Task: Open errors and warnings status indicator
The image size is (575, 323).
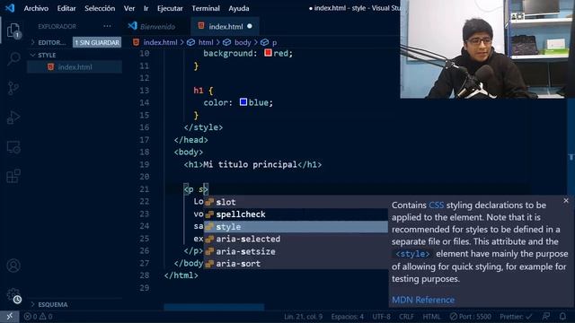Action: [38, 317]
